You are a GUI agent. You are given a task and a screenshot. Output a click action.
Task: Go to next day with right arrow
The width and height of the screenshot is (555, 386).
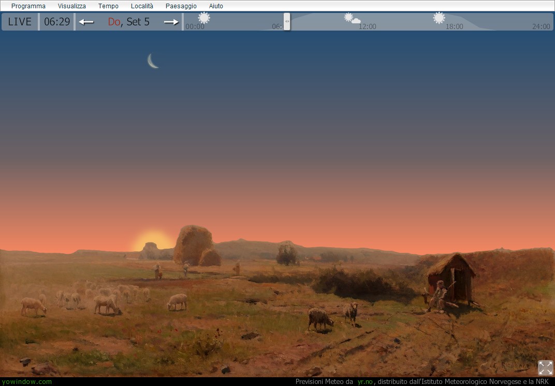pyautogui.click(x=171, y=22)
